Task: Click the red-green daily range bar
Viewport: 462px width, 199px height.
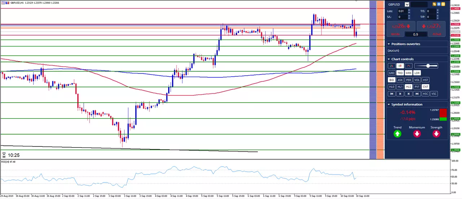Action: 443,115
